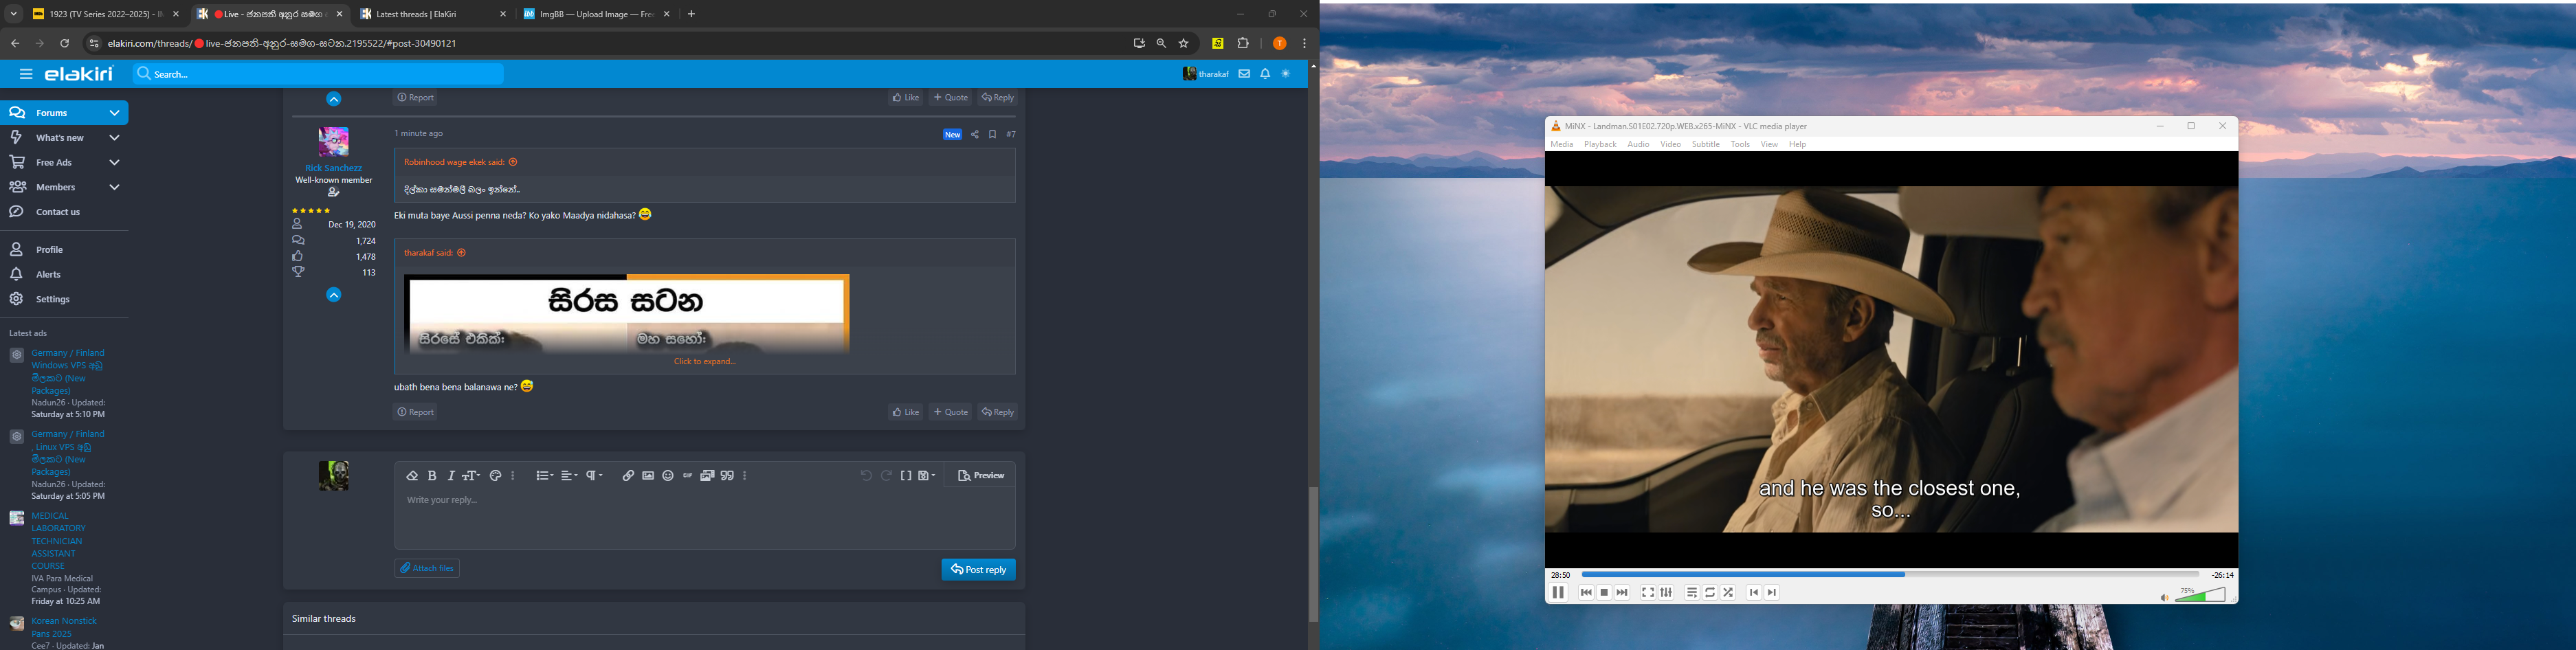Screen dimensions: 2576x650
Task: Open the VLC Media menu
Action: pyautogui.click(x=1562, y=145)
